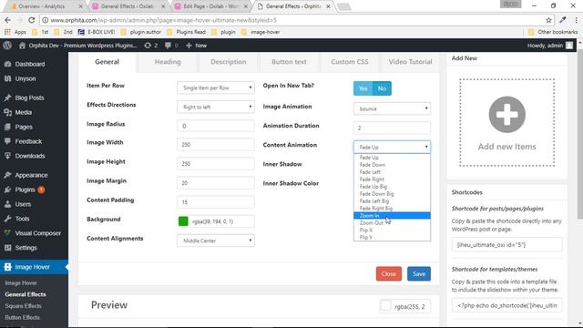Open Image Hover menu in sidebar
The image size is (583, 328).
[34, 267]
